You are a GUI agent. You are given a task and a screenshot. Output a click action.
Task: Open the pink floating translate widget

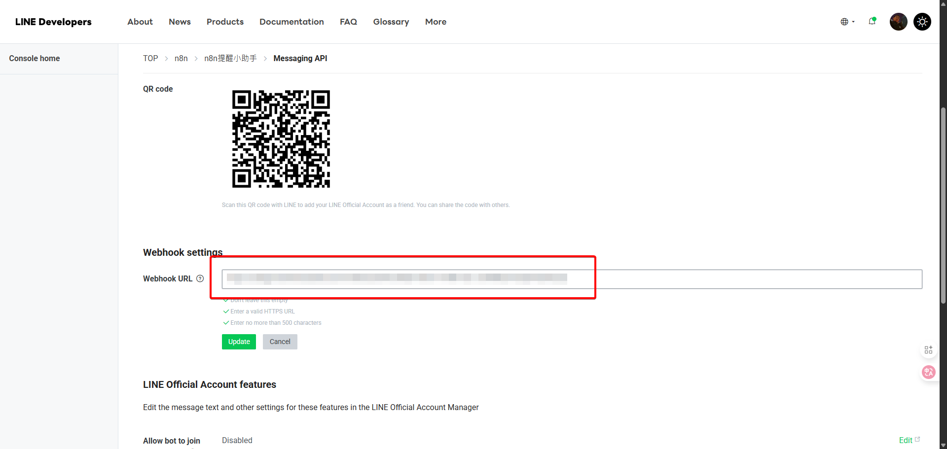point(929,372)
